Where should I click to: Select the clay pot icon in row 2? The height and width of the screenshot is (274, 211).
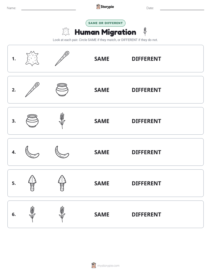[62, 90]
